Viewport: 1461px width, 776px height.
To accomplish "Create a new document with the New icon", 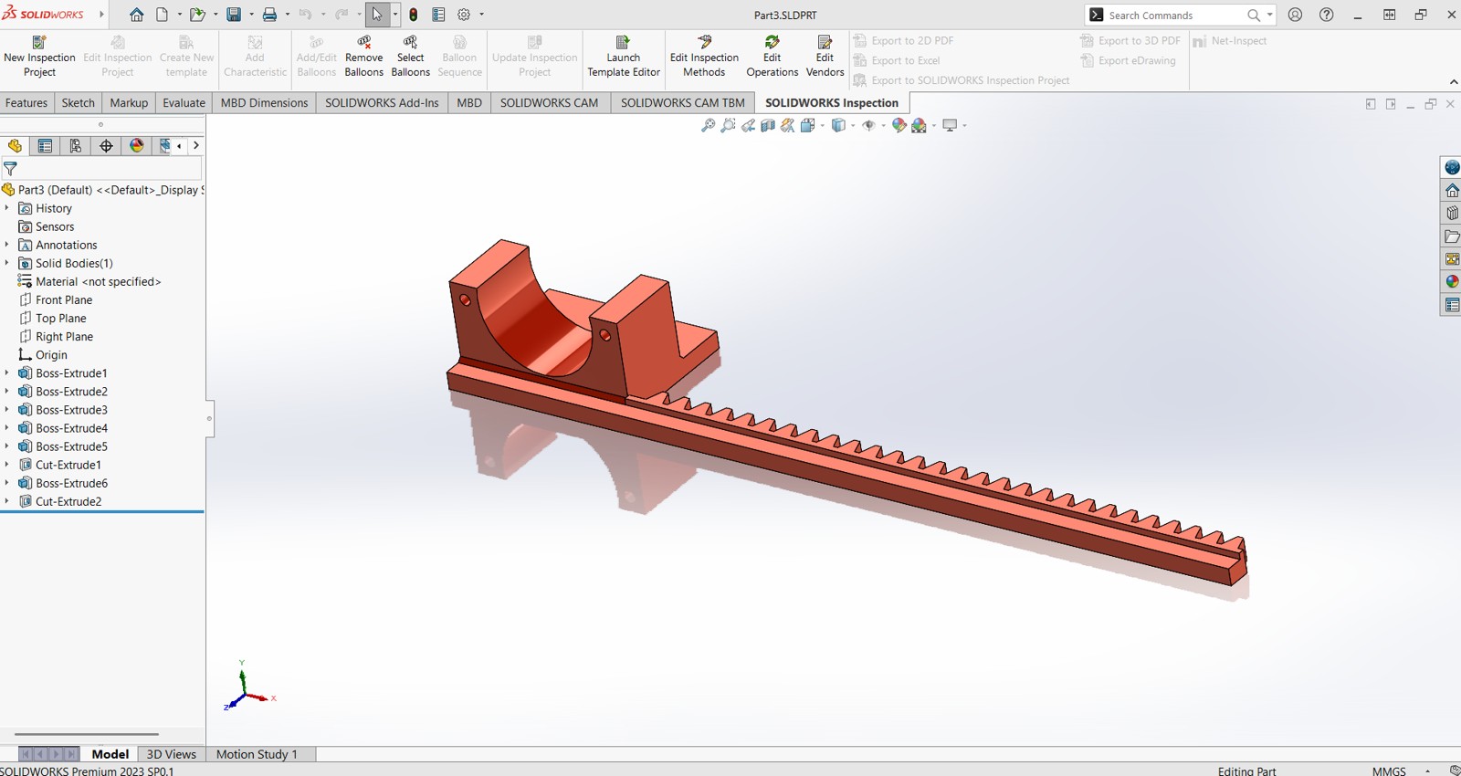I will [x=163, y=15].
